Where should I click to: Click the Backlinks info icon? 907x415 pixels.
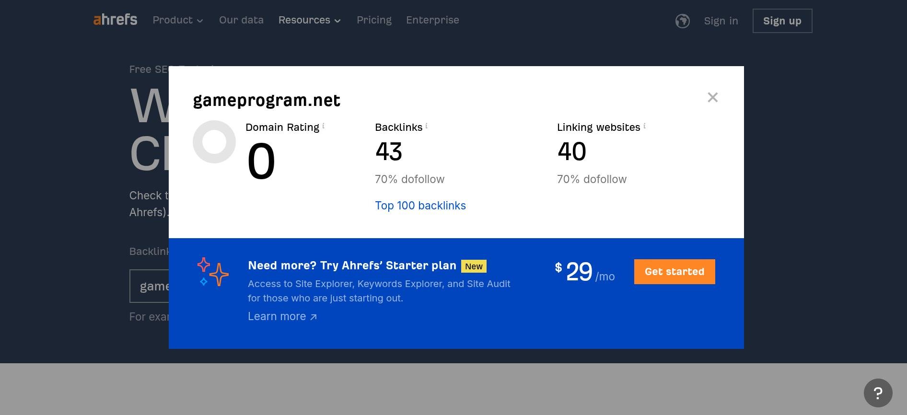[x=426, y=126]
